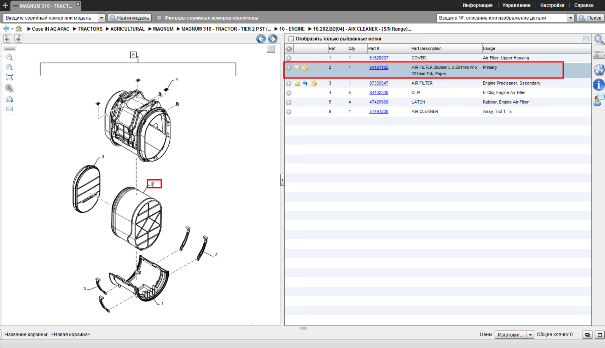
Task: Open part number 87356547 link
Action: pos(379,83)
